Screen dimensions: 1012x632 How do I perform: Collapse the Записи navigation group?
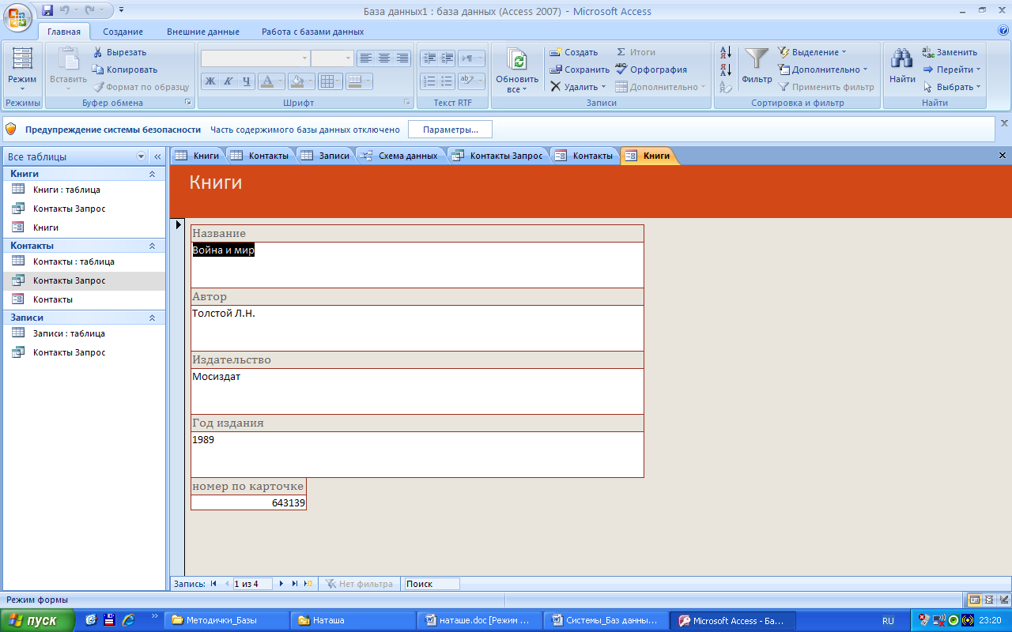152,318
